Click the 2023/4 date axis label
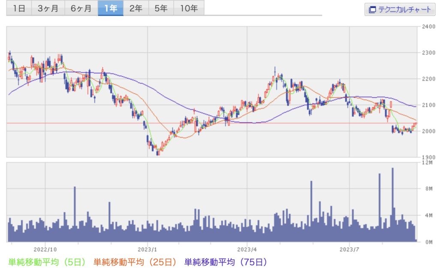The image size is (439, 277). pos(247,249)
